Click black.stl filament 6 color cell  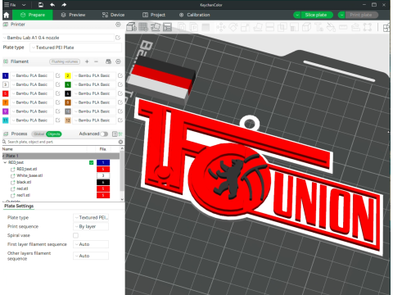[103, 182]
